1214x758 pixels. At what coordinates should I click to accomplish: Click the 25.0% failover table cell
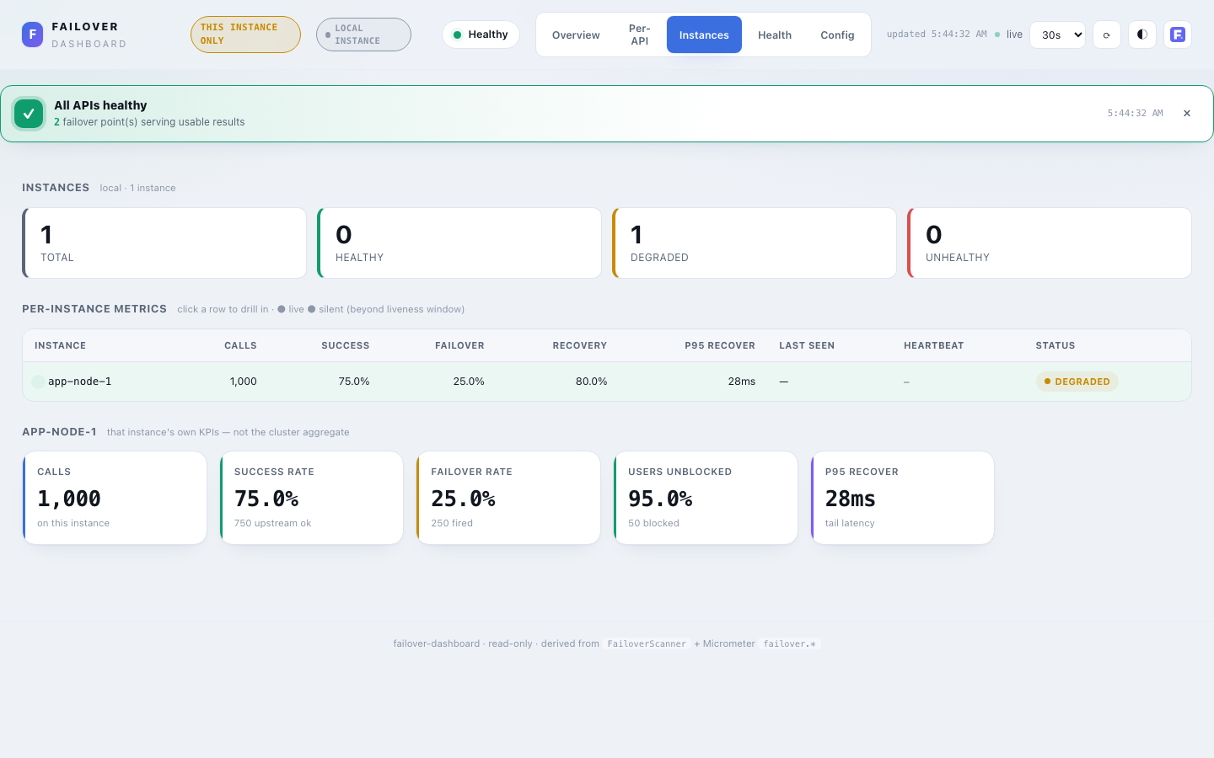pyautogui.click(x=469, y=382)
